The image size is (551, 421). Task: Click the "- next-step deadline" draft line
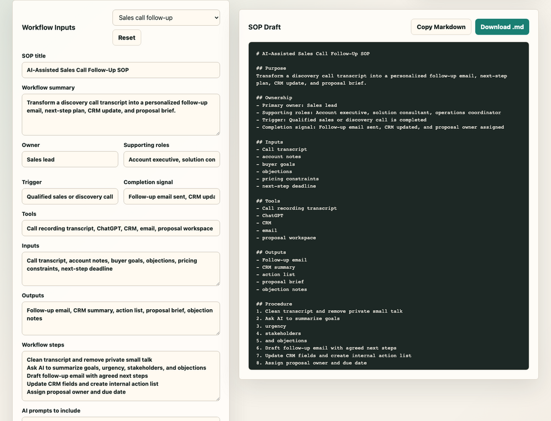(x=286, y=186)
